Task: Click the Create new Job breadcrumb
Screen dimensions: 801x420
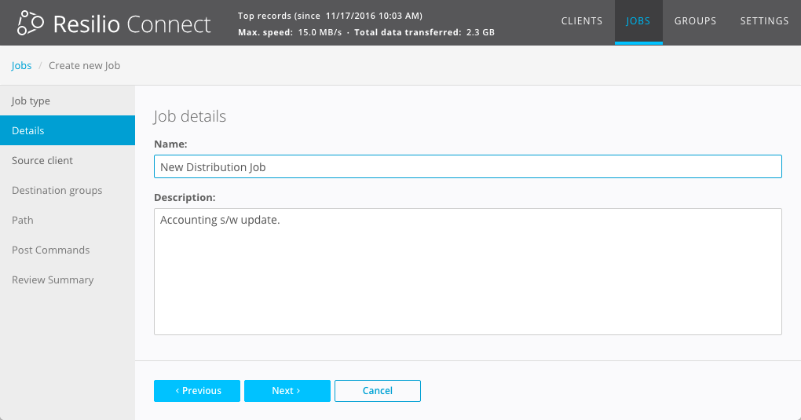Action: point(84,66)
